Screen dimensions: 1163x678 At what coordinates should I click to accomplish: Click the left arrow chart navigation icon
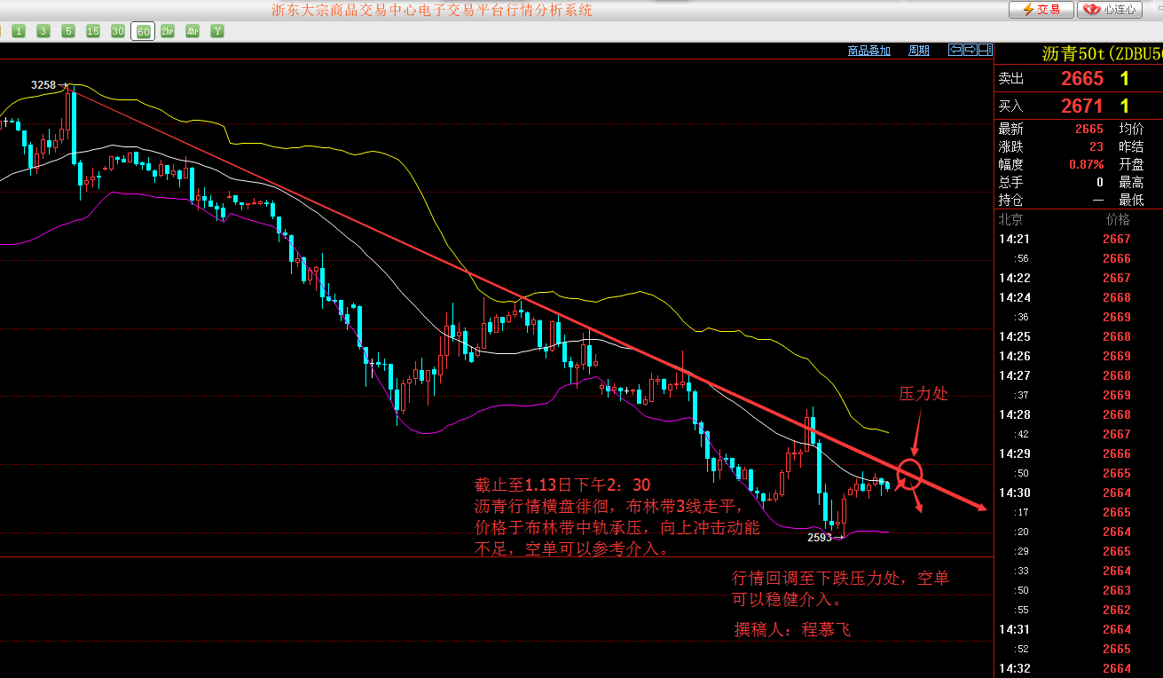tap(955, 50)
